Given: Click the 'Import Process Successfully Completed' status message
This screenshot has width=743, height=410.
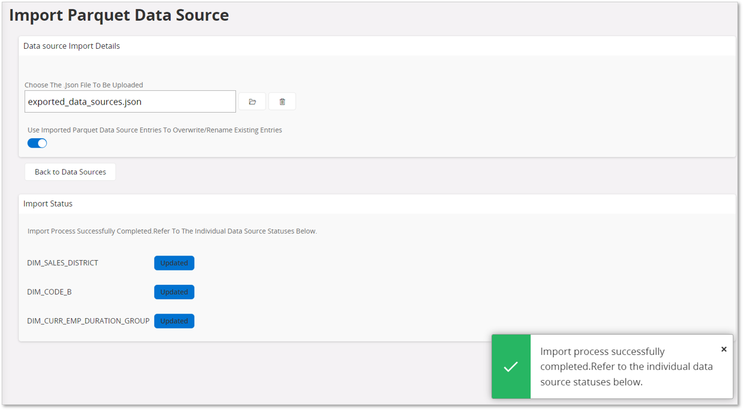Looking at the screenshot, I should click(x=172, y=231).
